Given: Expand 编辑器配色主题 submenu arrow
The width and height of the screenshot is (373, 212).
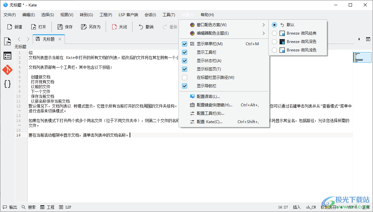Looking at the screenshot, I should point(263,33).
